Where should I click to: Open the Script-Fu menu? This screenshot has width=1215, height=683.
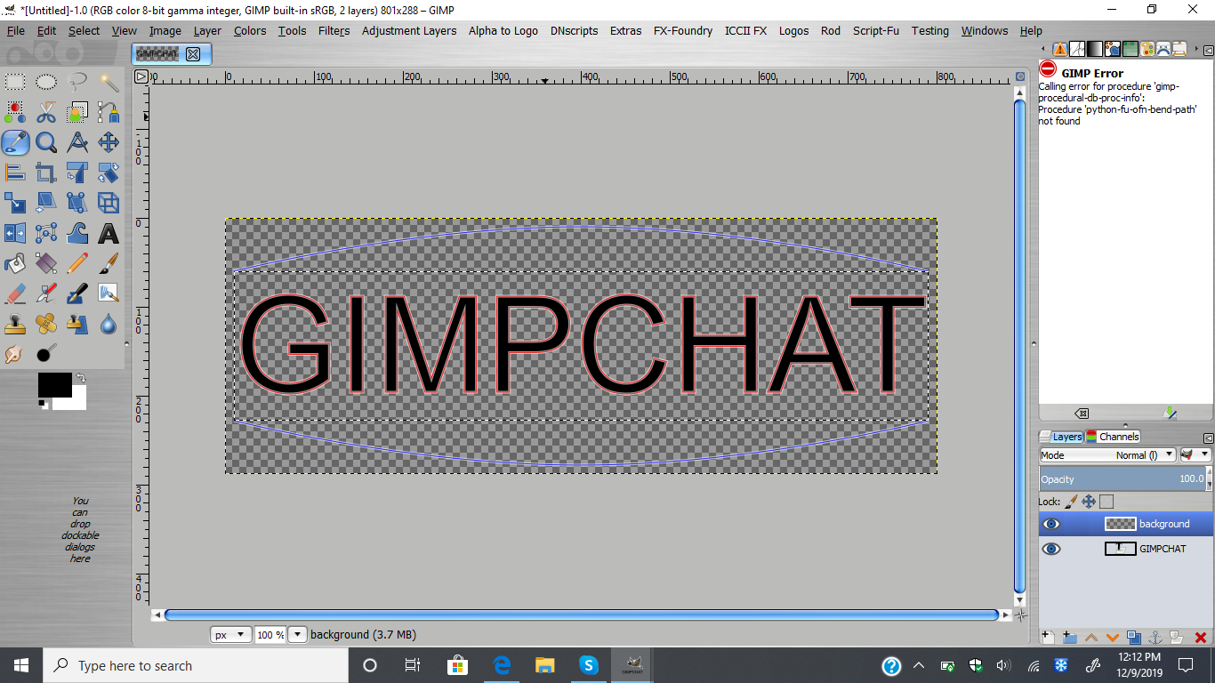click(876, 30)
